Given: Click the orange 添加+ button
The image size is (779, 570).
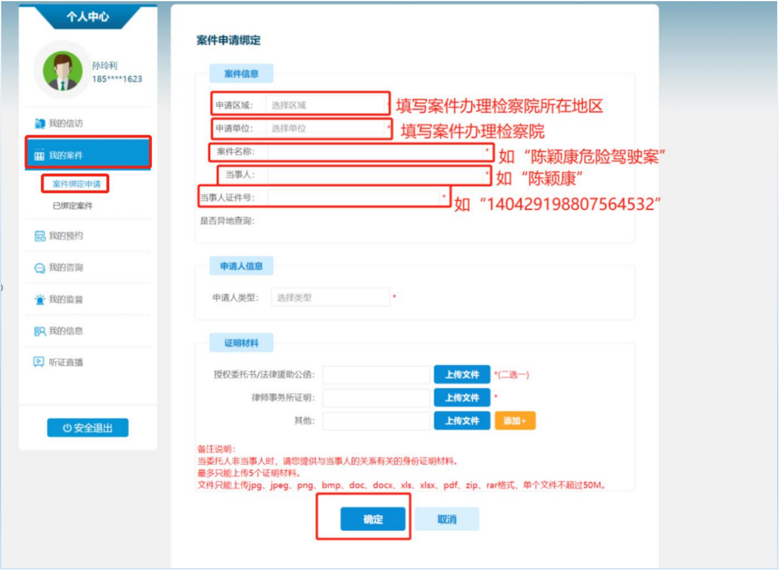Looking at the screenshot, I should click(x=515, y=421).
